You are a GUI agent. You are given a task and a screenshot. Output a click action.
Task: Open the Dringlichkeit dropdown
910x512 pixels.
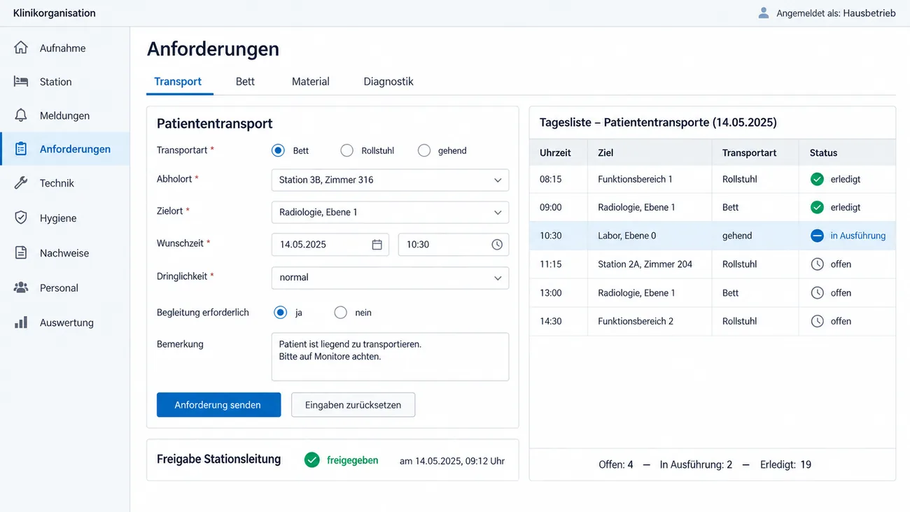coord(390,277)
